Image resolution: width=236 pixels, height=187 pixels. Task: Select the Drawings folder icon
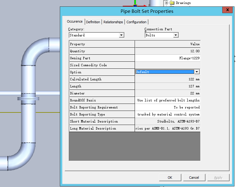(x=172, y=3)
